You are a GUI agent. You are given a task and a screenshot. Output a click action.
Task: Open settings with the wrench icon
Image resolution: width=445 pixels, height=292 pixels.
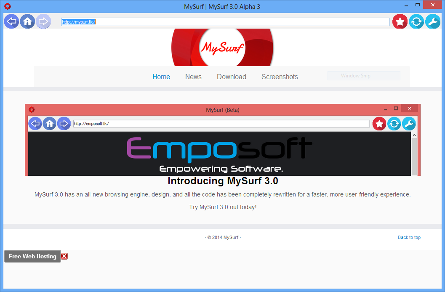pyautogui.click(x=433, y=21)
